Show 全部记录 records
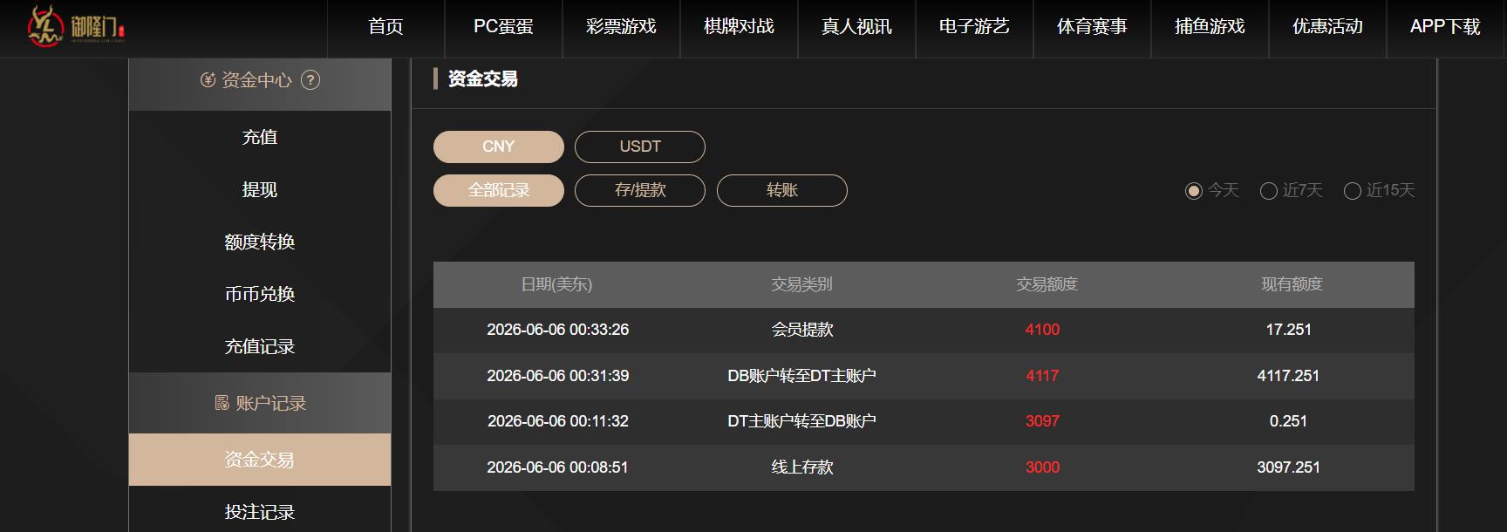This screenshot has height=532, width=1507. (x=499, y=190)
